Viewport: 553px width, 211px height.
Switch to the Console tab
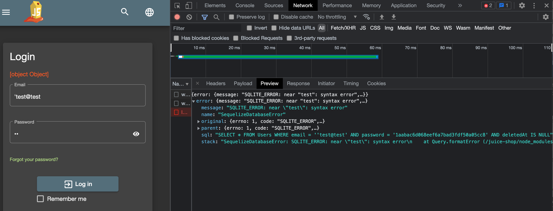pos(245,6)
